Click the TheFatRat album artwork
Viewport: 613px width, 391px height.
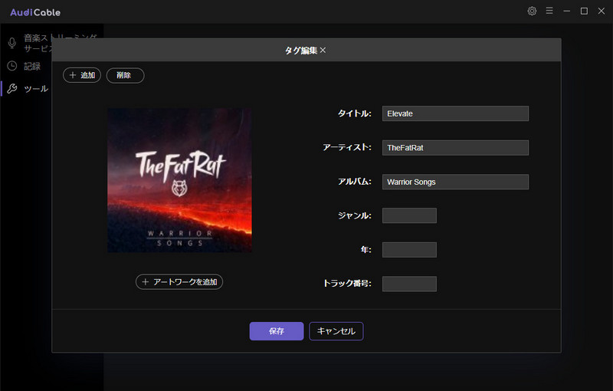pyautogui.click(x=179, y=180)
